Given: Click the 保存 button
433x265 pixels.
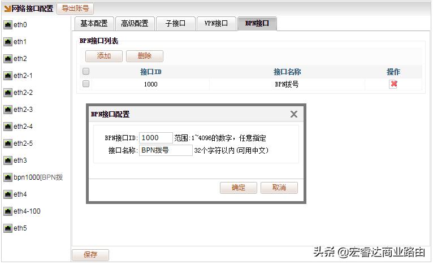Looking at the screenshot, I should pos(90,255).
